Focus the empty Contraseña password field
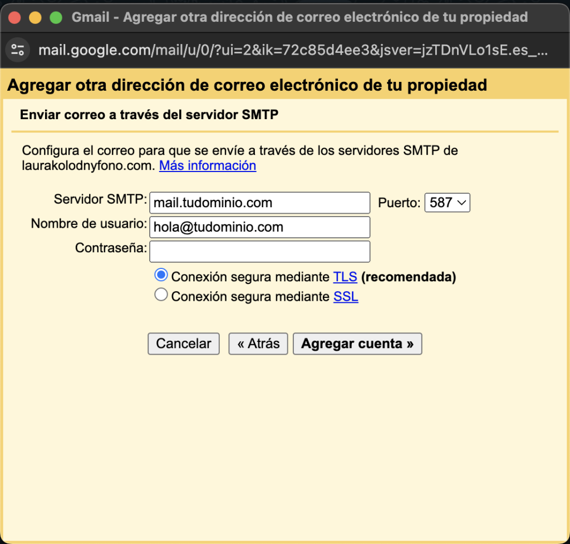The image size is (570, 544). pos(259,251)
